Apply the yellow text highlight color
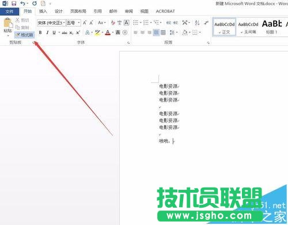This screenshot has width=288, height=225. (97, 32)
